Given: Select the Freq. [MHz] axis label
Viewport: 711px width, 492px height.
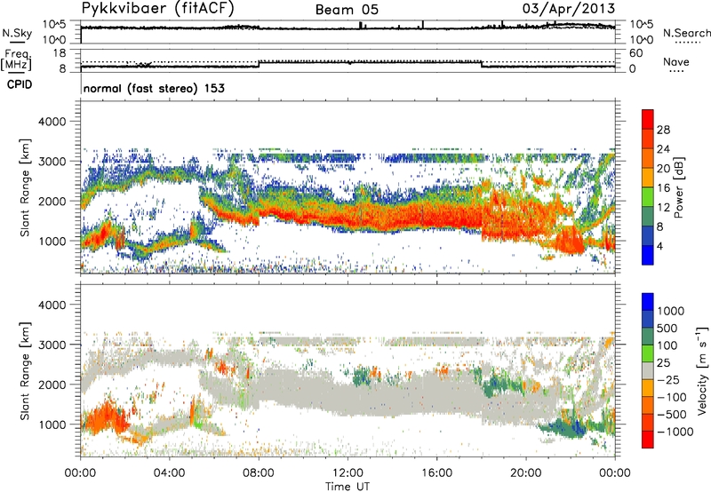Looking at the screenshot, I should point(17,60).
